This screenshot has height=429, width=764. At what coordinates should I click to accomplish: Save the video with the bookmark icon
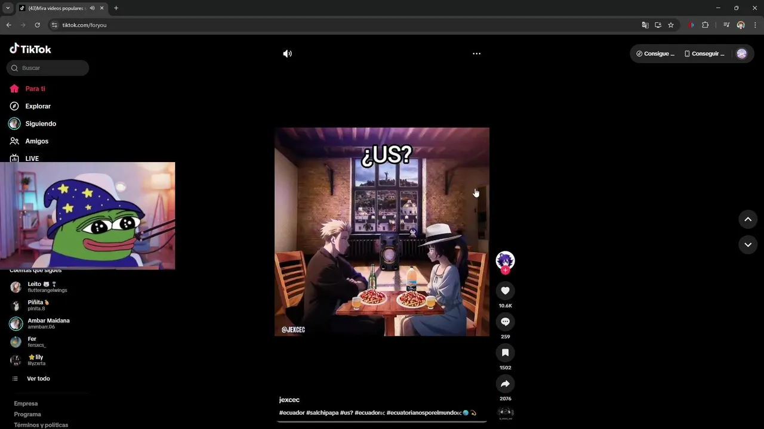(505, 352)
